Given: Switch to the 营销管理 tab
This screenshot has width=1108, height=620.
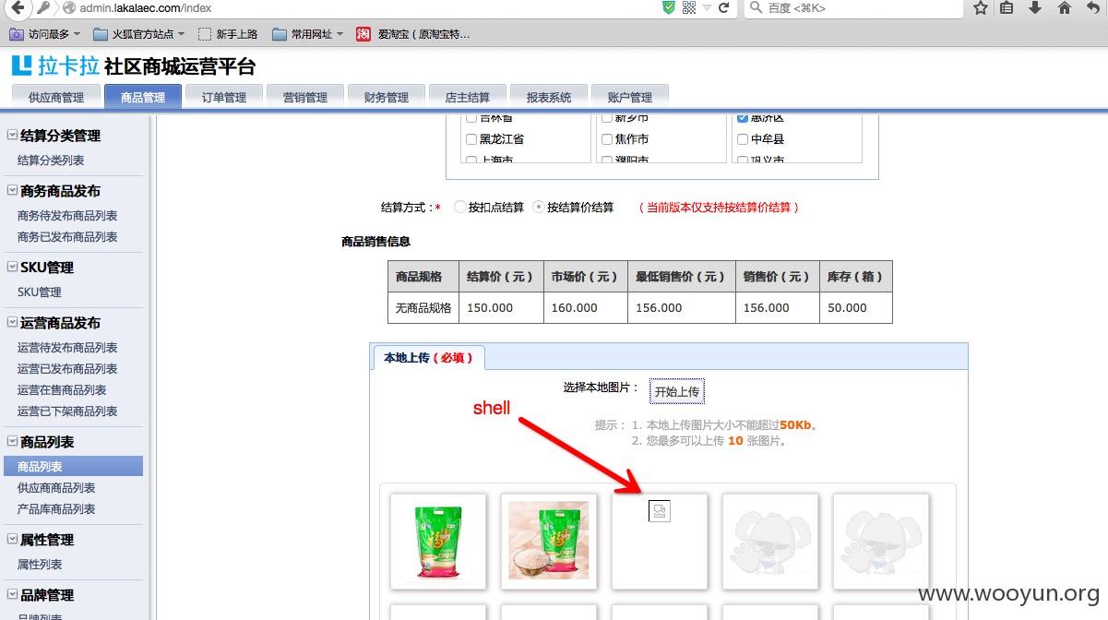Looking at the screenshot, I should coord(304,96).
